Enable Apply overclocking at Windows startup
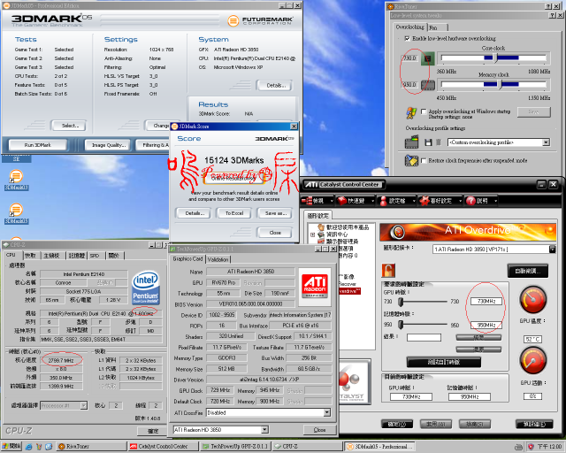The width and height of the screenshot is (566, 453). point(424,111)
